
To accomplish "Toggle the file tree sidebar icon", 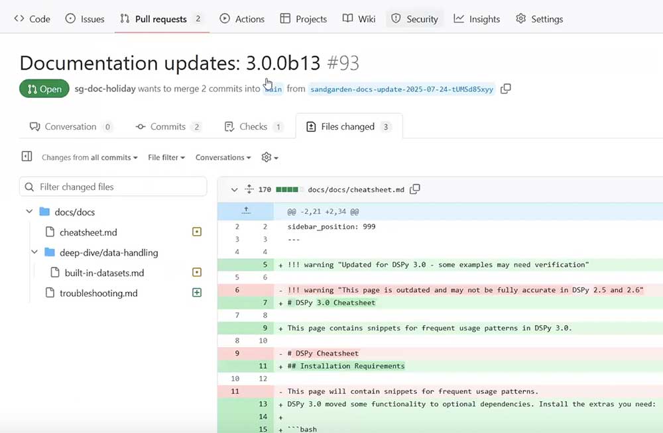I will [27, 156].
